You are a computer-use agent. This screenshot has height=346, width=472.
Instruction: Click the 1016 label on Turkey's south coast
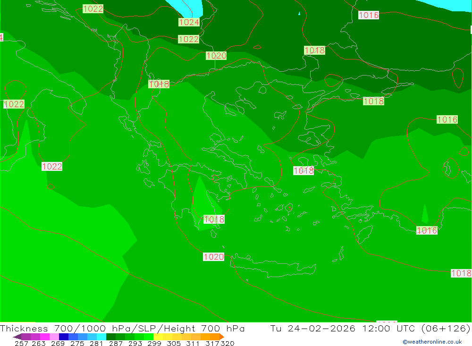[x=427, y=230]
